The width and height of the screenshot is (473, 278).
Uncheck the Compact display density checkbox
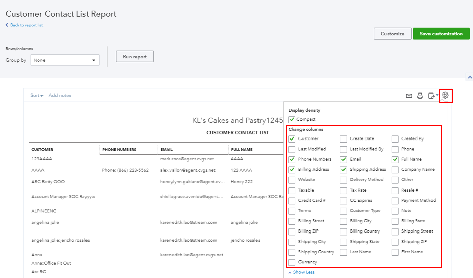[292, 120]
